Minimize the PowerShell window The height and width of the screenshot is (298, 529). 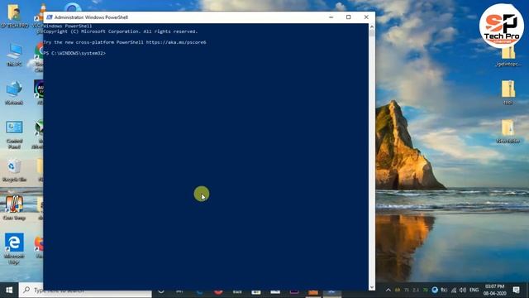click(x=331, y=17)
